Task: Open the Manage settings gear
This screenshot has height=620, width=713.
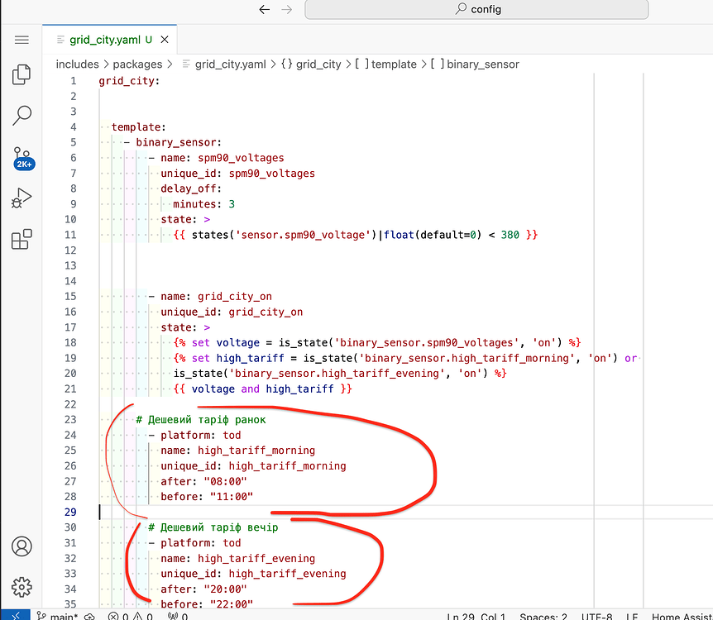Action: (22, 587)
